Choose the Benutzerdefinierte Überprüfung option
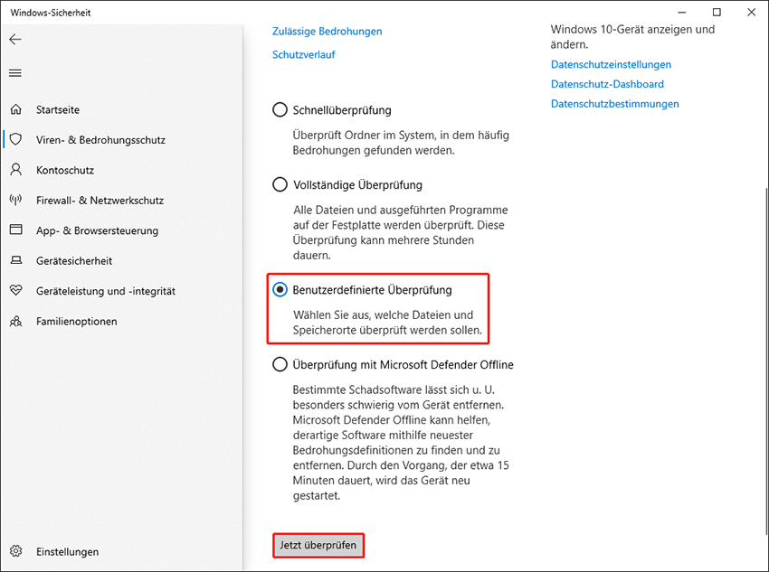Image resolution: width=769 pixels, height=572 pixels. [280, 290]
